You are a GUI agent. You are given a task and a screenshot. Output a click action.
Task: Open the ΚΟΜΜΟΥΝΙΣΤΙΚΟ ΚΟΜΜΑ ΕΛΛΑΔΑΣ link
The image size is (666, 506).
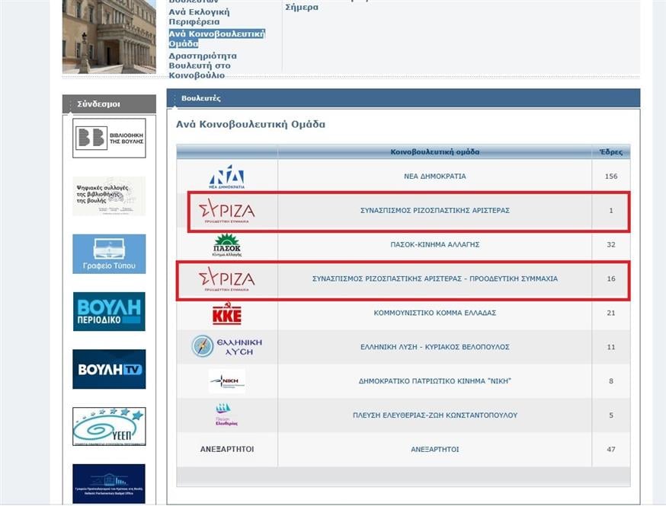(x=435, y=313)
